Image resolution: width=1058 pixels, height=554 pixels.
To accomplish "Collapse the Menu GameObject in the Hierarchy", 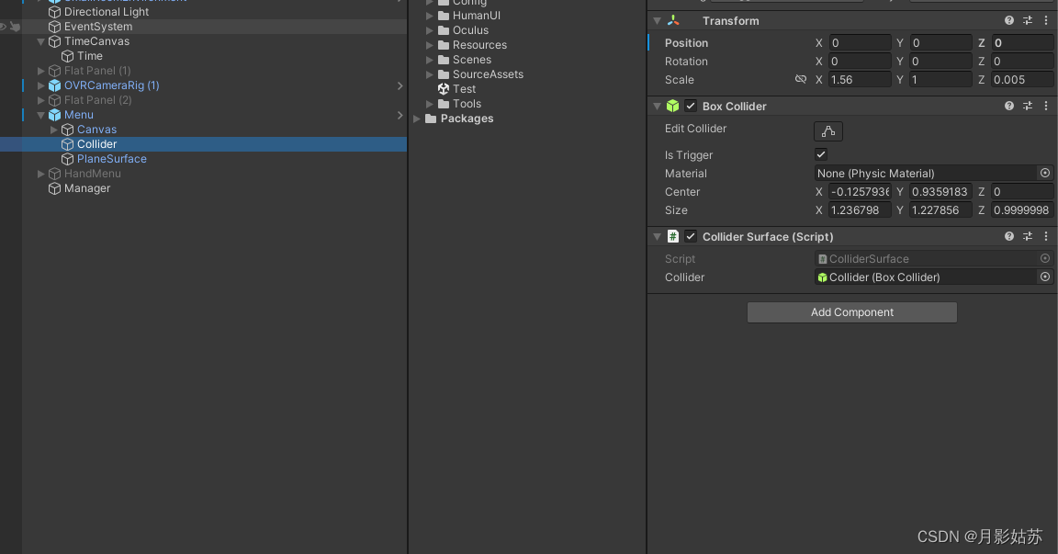I will [40, 114].
